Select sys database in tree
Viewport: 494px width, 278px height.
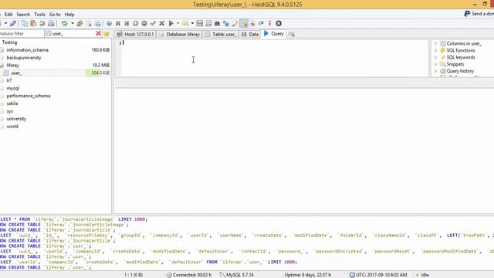click(x=10, y=111)
